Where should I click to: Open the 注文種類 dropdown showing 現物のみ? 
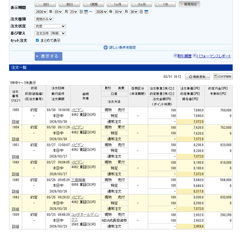(47, 19)
